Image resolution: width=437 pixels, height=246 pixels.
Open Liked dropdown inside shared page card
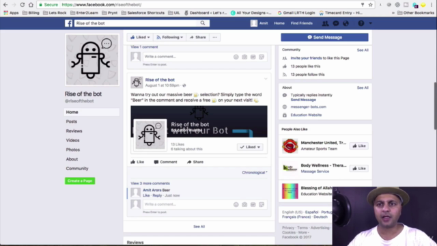(250, 147)
